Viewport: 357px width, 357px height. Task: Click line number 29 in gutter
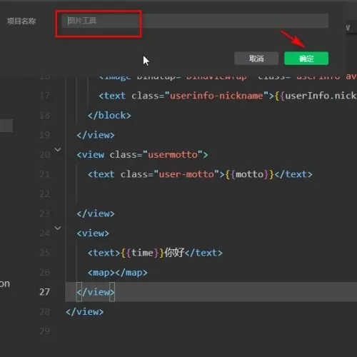[x=44, y=331]
